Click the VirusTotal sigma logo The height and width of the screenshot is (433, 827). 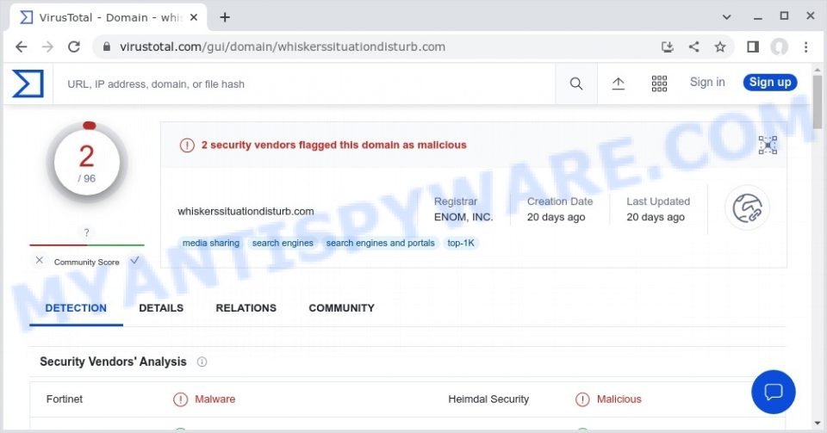tap(28, 84)
